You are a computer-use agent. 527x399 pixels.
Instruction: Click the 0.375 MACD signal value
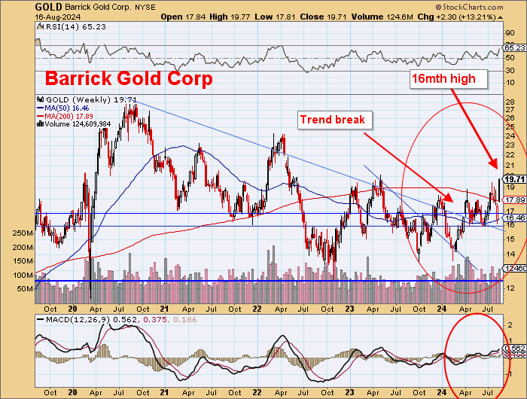tap(155, 320)
